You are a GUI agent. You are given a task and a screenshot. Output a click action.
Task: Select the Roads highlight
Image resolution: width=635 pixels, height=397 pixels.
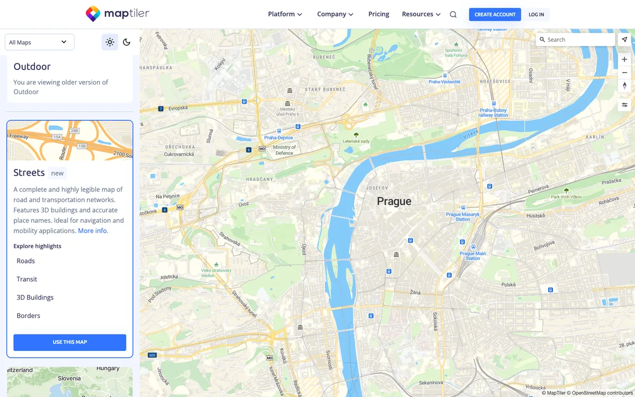[x=26, y=261]
